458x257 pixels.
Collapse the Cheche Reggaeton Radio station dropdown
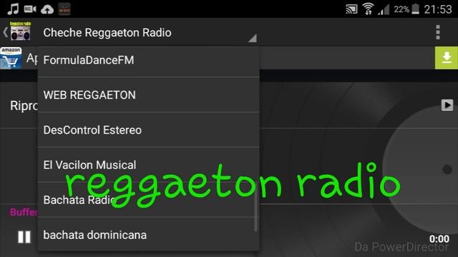[x=150, y=33]
